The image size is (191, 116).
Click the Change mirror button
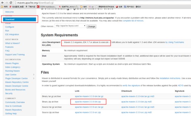click(x=91, y=26)
